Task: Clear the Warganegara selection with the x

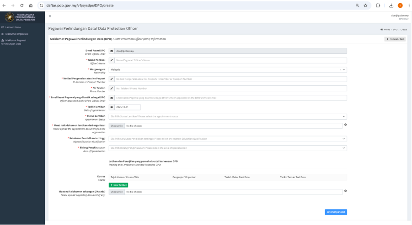Action: 340,70
